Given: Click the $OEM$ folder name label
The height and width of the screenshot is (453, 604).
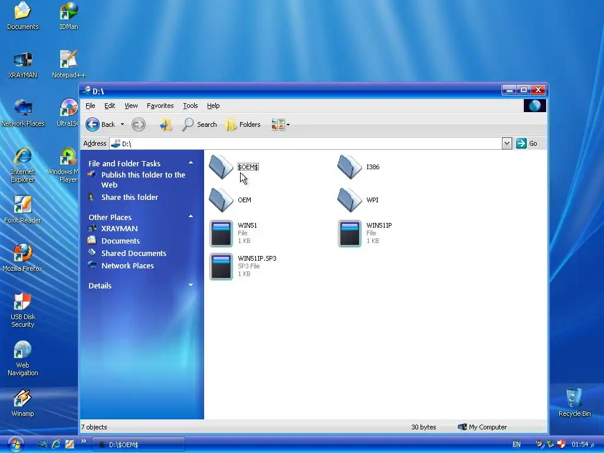Looking at the screenshot, I should (x=248, y=167).
